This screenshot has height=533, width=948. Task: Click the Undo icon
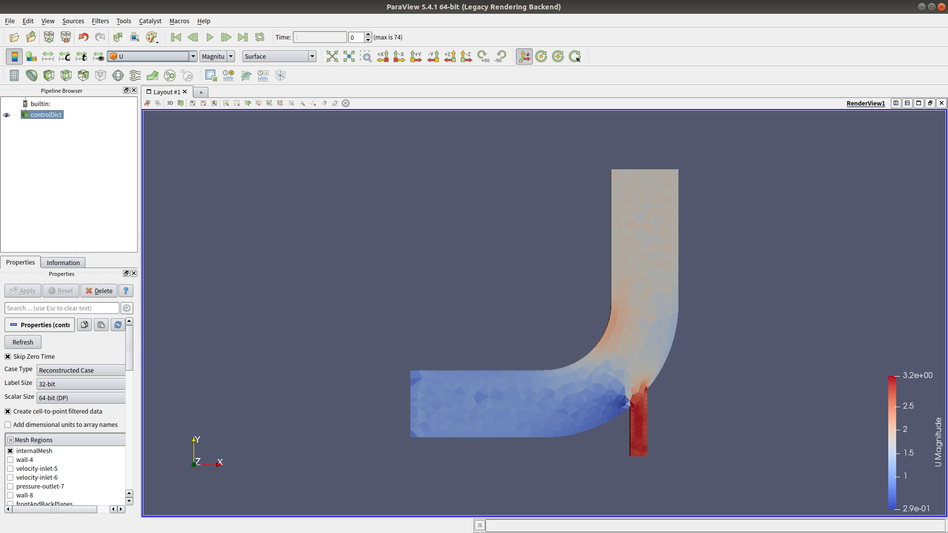click(83, 38)
